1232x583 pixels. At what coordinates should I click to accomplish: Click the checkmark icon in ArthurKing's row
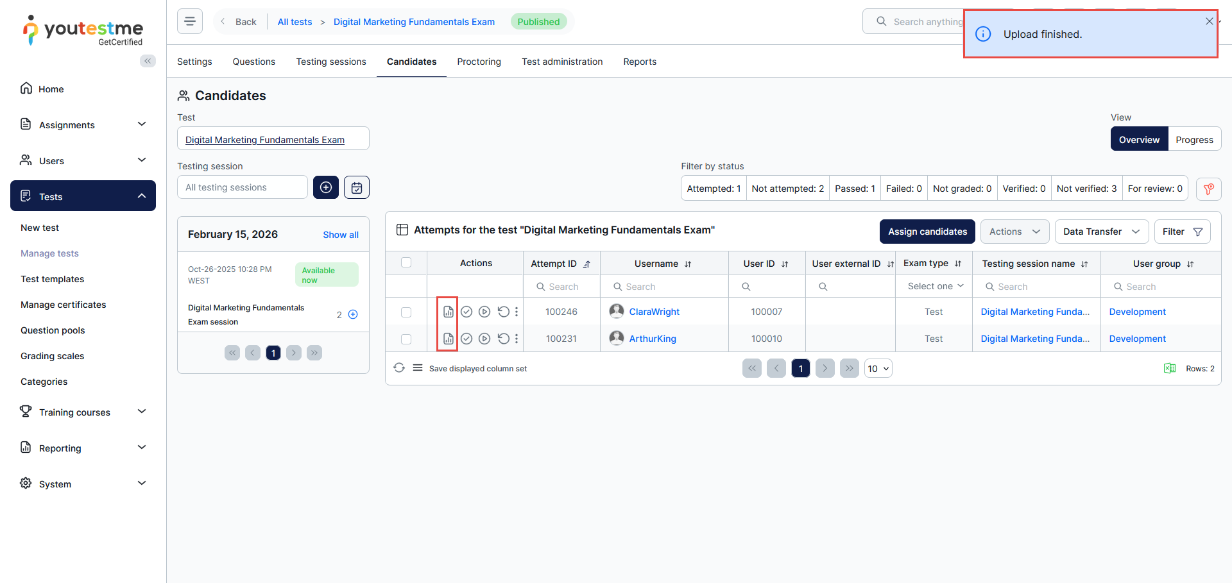tap(466, 339)
